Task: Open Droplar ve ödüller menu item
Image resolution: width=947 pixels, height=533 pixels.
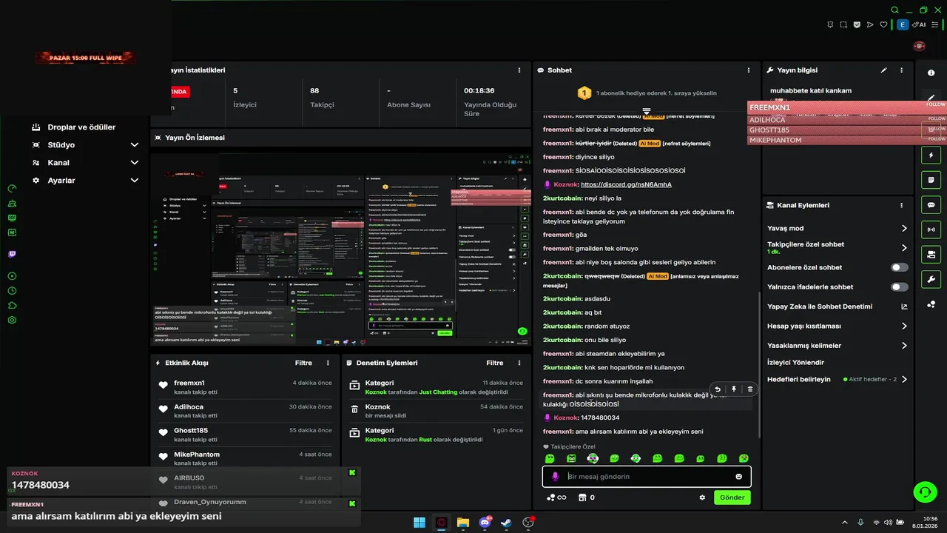Action: 81,127
